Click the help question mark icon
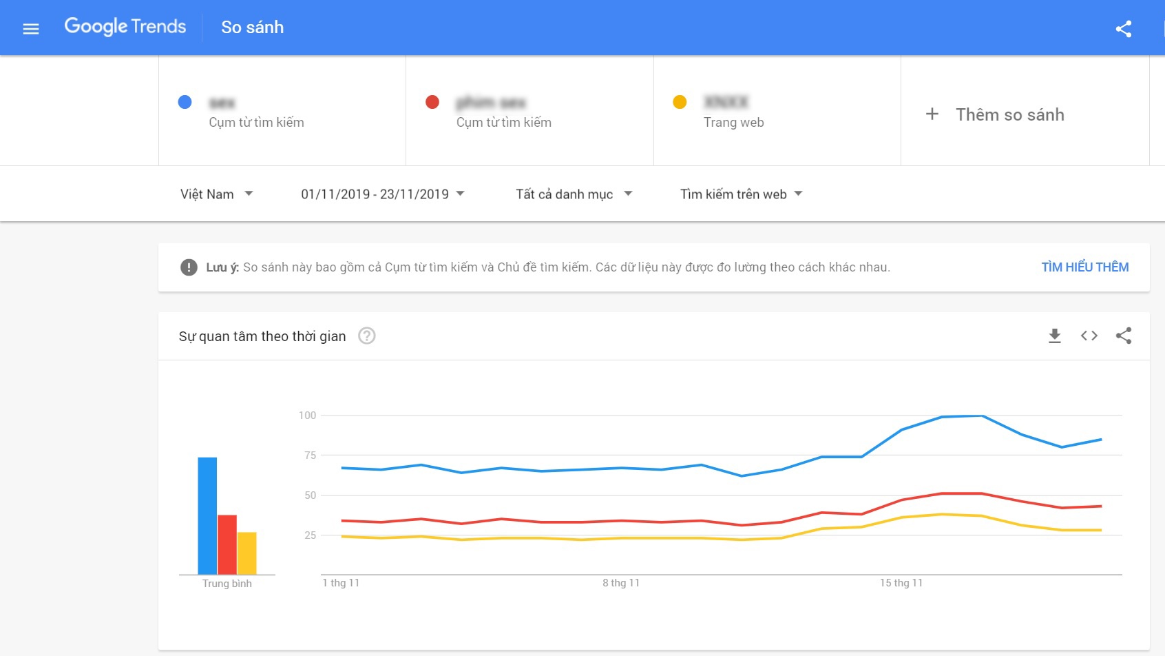1165x656 pixels. [x=367, y=336]
